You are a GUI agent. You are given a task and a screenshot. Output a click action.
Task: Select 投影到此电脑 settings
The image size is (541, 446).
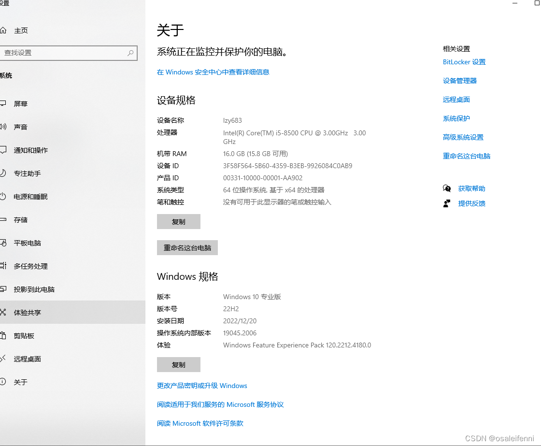point(34,289)
